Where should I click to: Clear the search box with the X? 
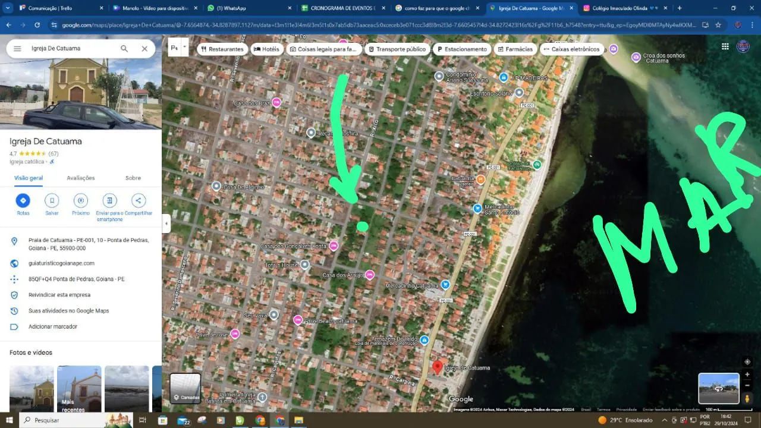click(144, 49)
